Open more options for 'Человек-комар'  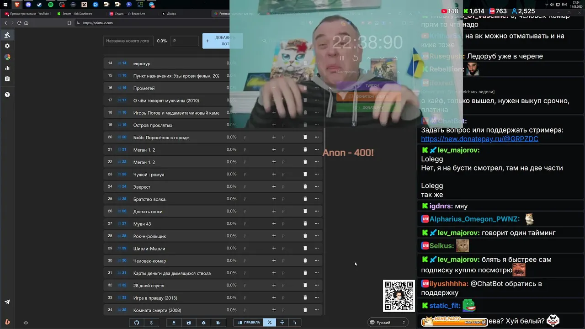[316, 260]
